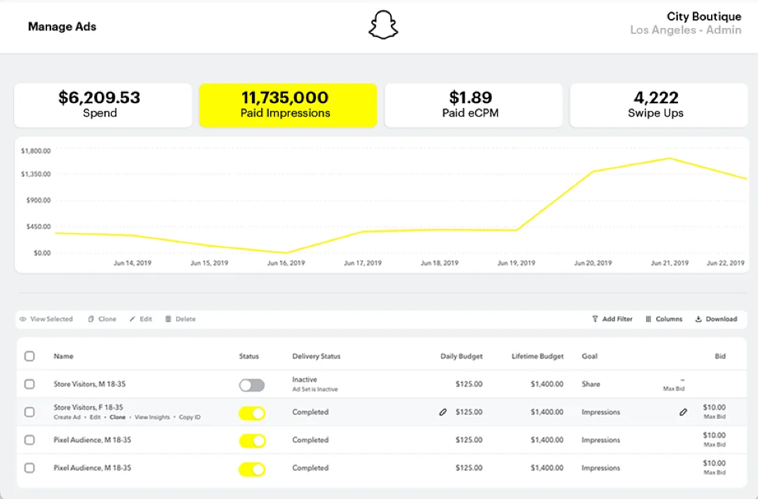
Task: Check the box for last Pixel Audience row
Action: coord(29,468)
